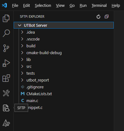Open the Selection menu
Viewport: 124px width, 131px height.
43,5
